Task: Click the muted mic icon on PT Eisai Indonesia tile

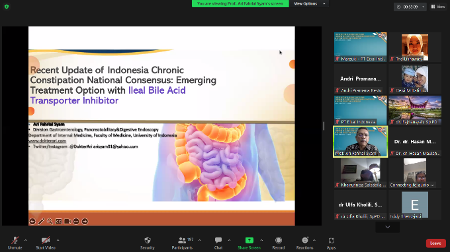Action: [337, 122]
